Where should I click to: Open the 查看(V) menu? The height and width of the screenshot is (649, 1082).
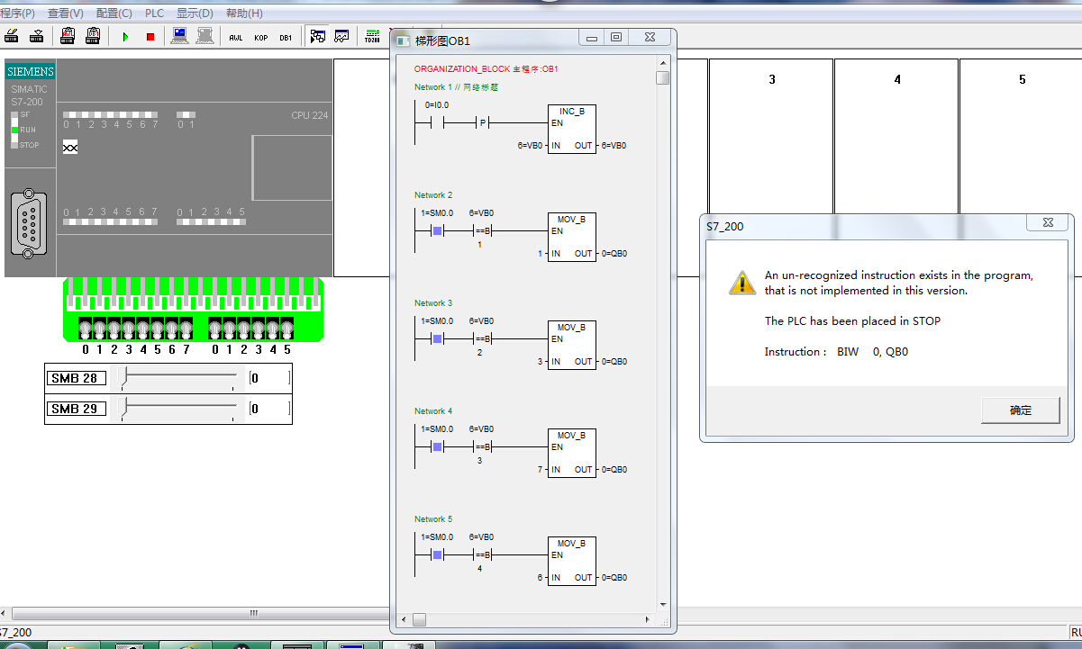[66, 14]
